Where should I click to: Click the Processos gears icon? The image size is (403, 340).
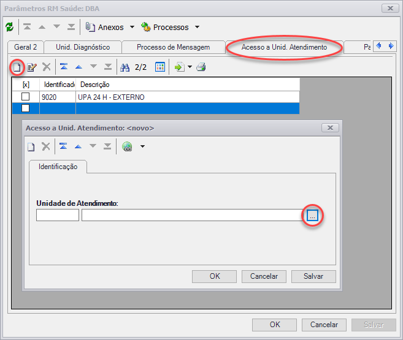point(146,27)
